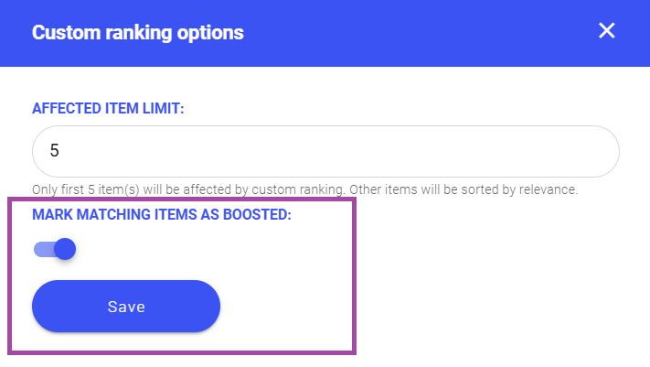Click the helper text below the limit field
Viewport: 650px width, 367px height.
point(304,190)
